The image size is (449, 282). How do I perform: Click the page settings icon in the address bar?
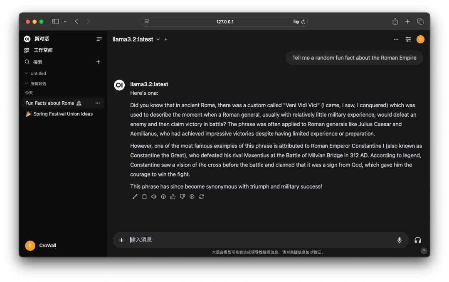pos(147,22)
